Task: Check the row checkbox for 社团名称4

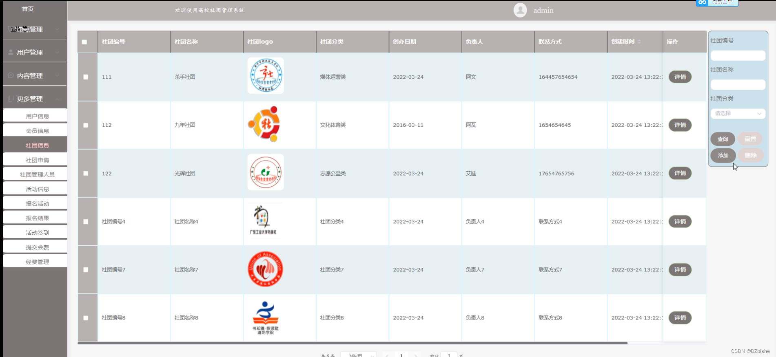Action: point(86,222)
